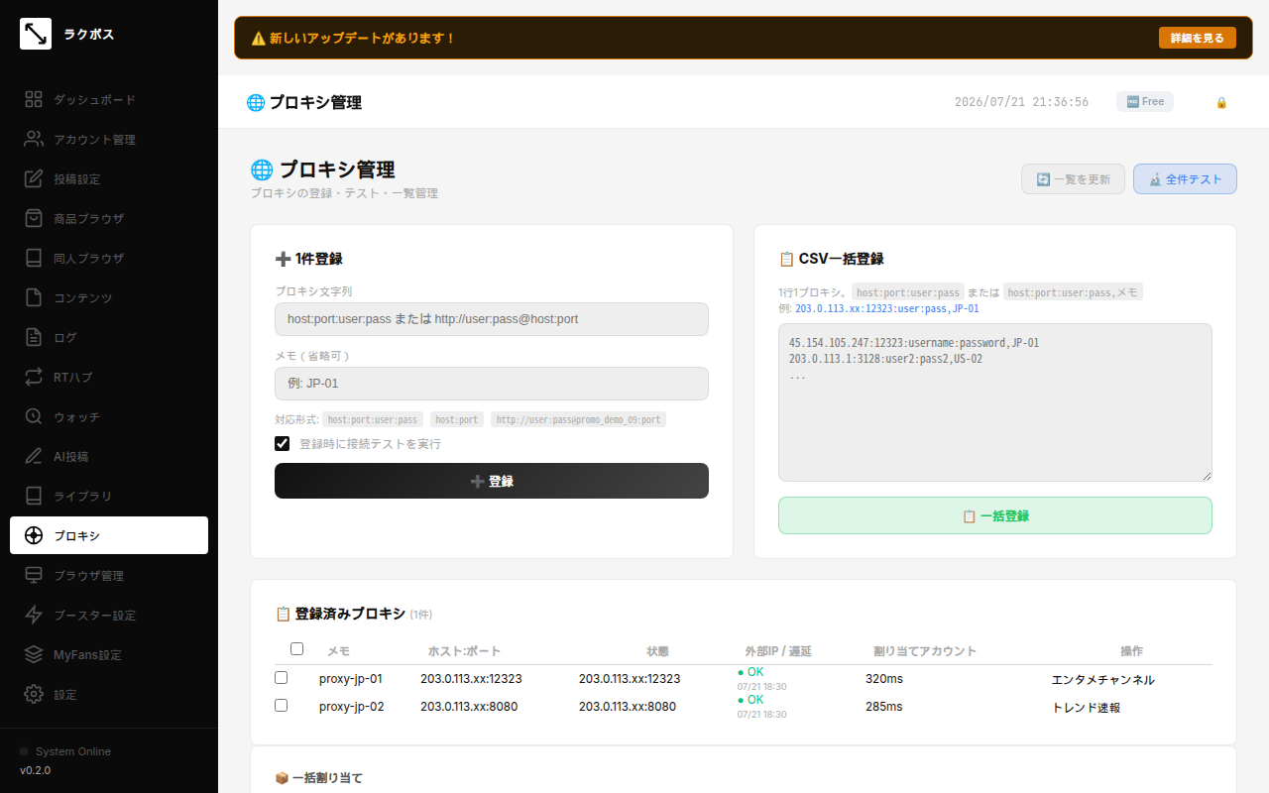The height and width of the screenshot is (793, 1269).
Task: Open 商品ブラウザ shopping bag icon
Action: tap(34, 218)
